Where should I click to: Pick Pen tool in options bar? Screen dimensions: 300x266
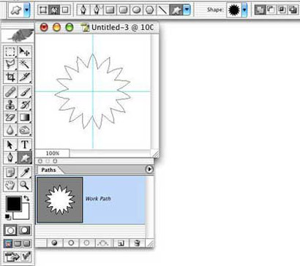pyautogui.click(x=83, y=9)
